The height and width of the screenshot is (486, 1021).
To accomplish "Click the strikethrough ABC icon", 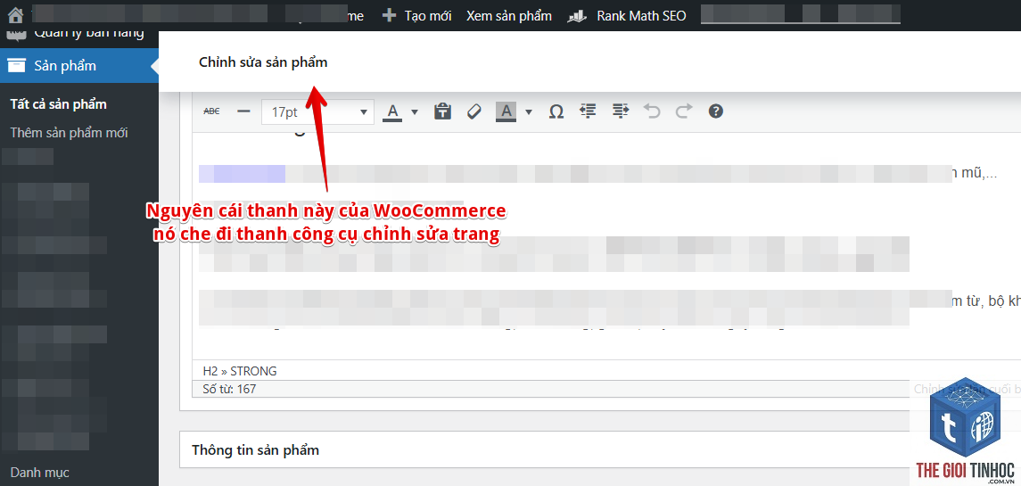I will tap(211, 111).
